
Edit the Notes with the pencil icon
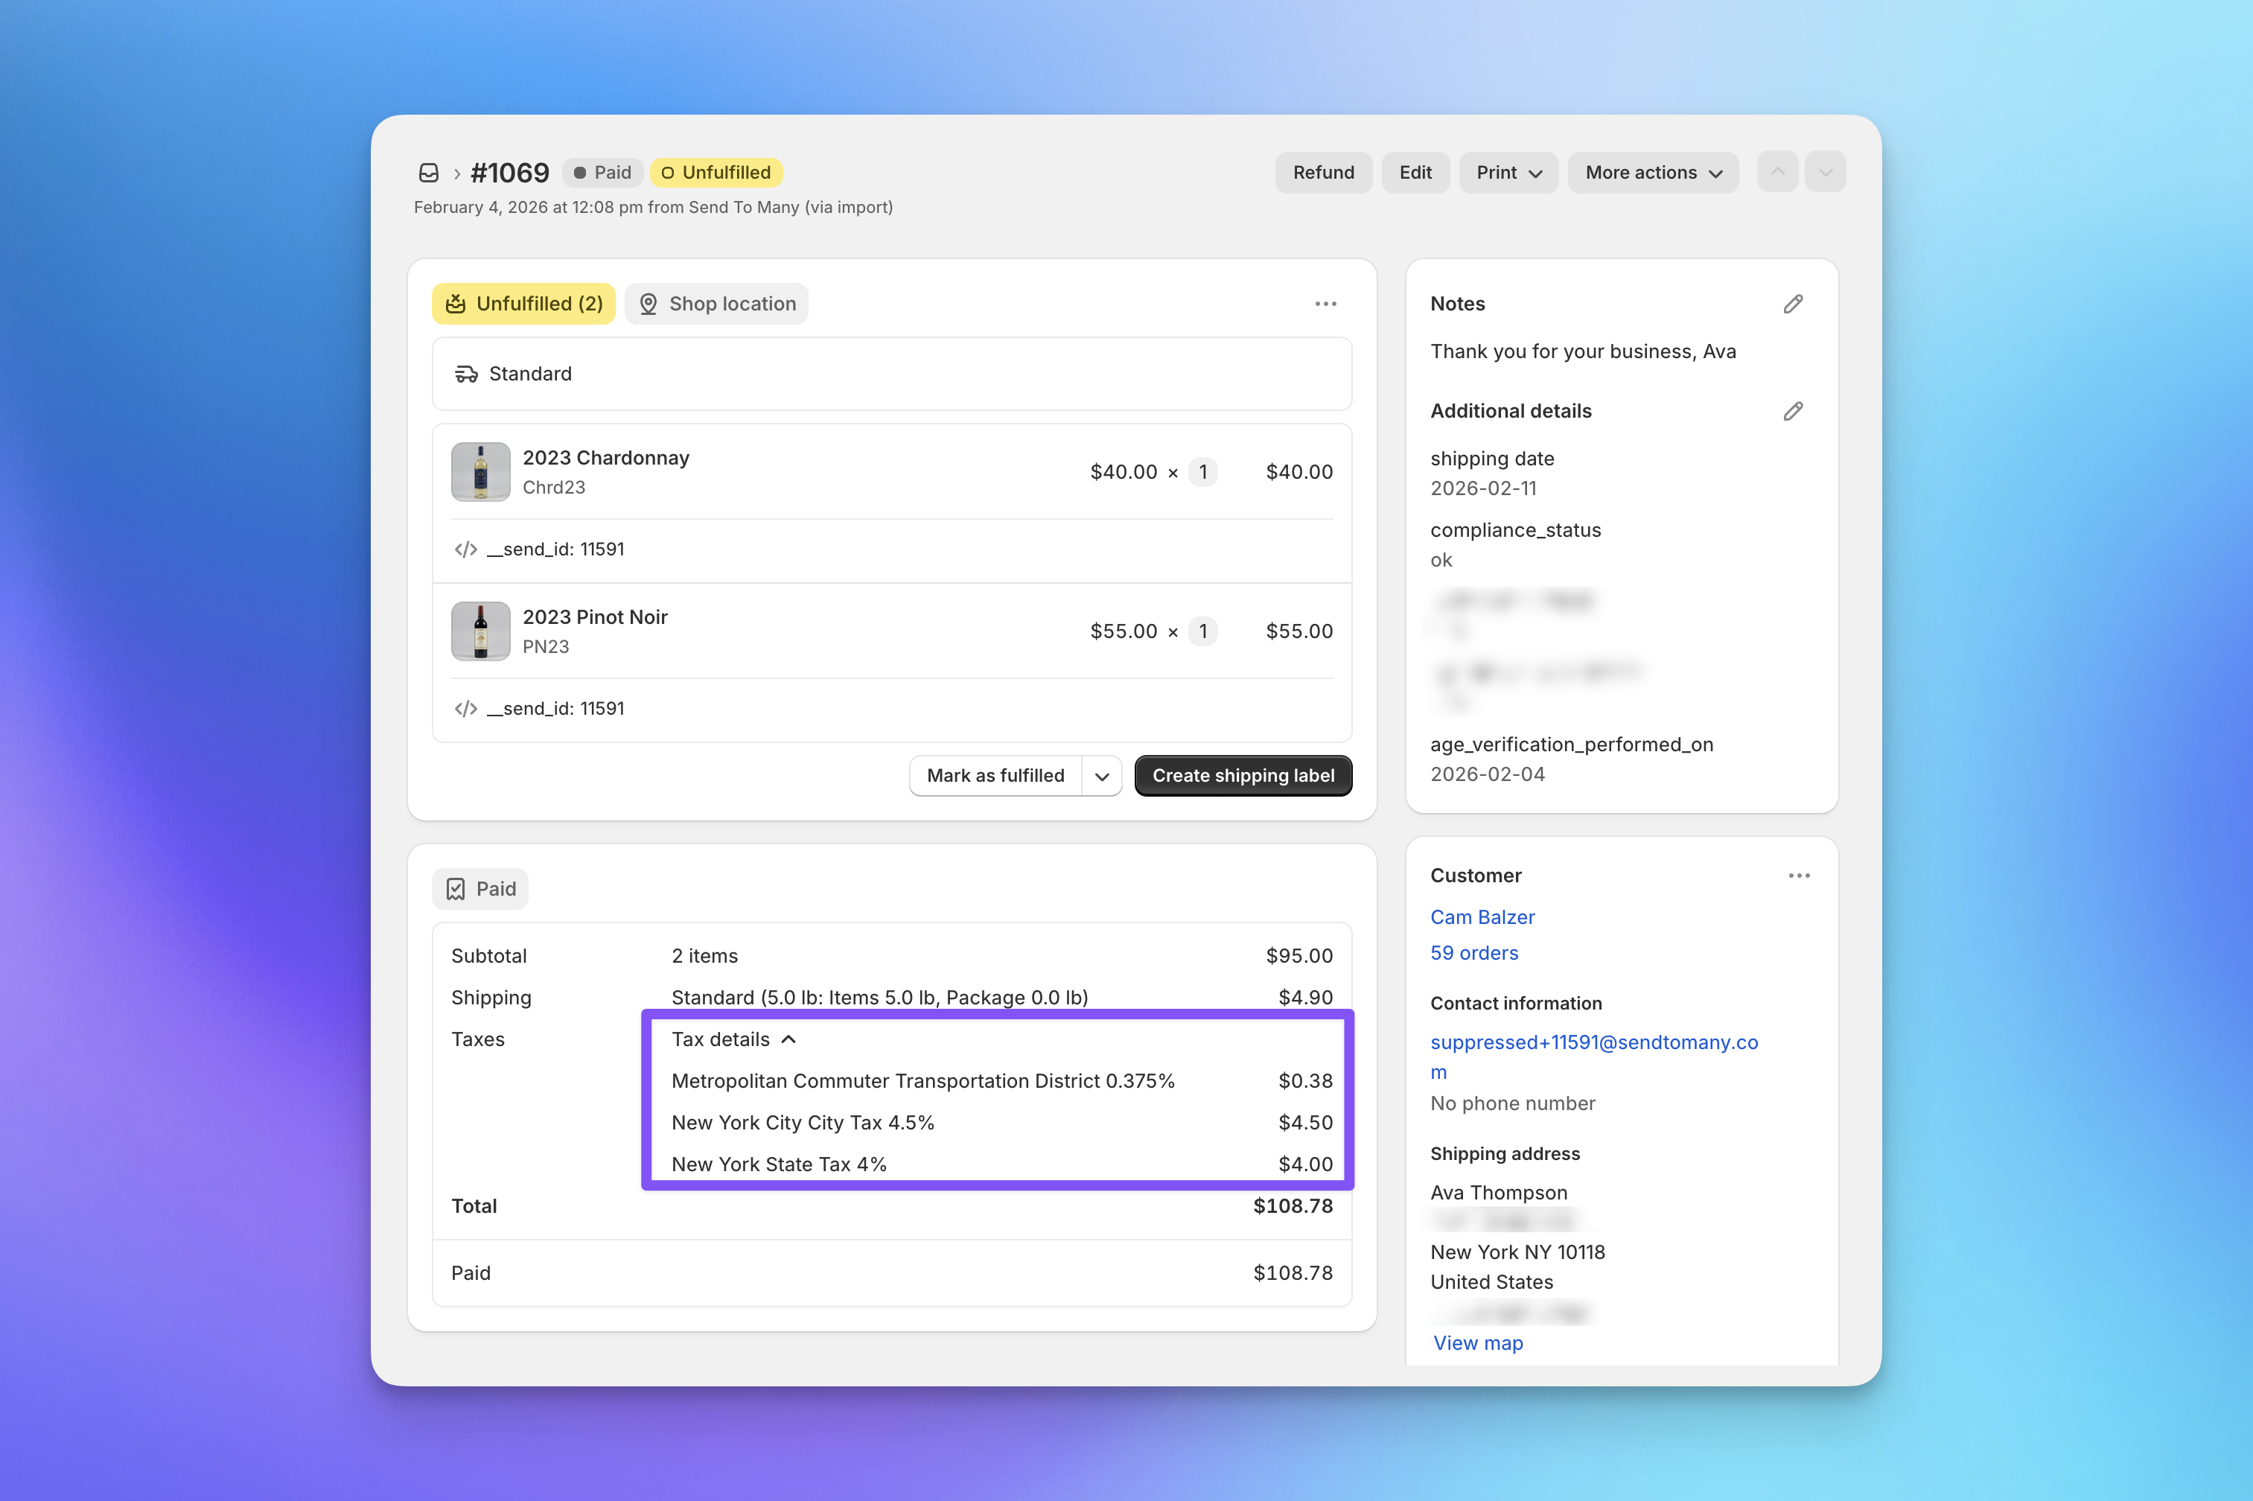(1794, 304)
